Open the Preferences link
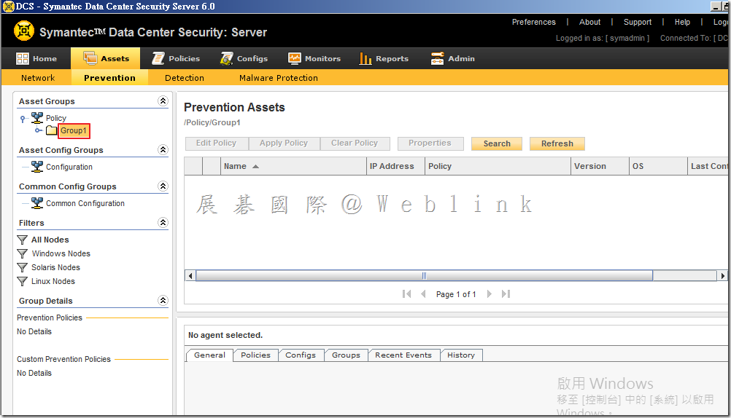Image resolution: width=731 pixels, height=418 pixels. (534, 22)
